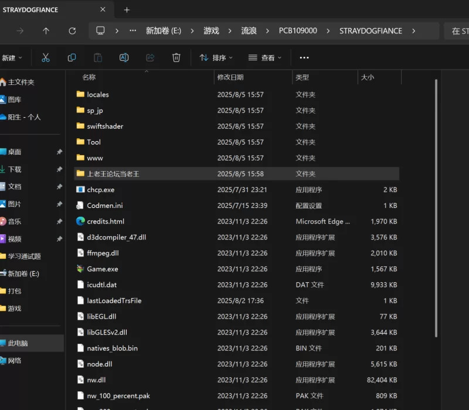Select nw_100_percent.pak file
The image size is (469, 410).
[x=236, y=395]
